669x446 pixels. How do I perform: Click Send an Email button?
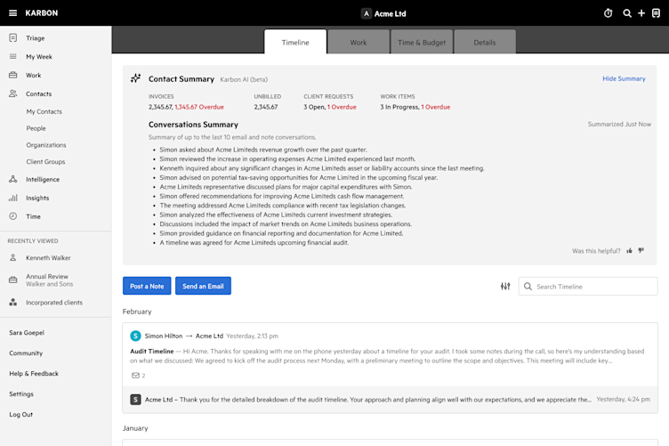[x=203, y=286]
